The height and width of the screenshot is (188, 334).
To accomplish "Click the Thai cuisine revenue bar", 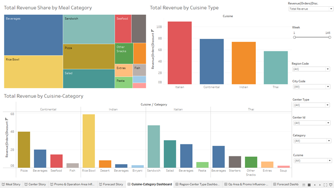I will point(276,68).
